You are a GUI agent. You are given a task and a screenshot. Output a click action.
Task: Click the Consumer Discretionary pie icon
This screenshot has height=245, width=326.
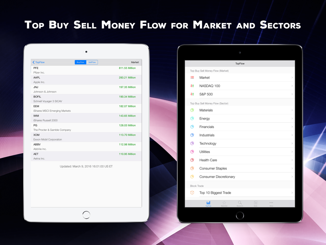pyautogui.click(x=192, y=177)
